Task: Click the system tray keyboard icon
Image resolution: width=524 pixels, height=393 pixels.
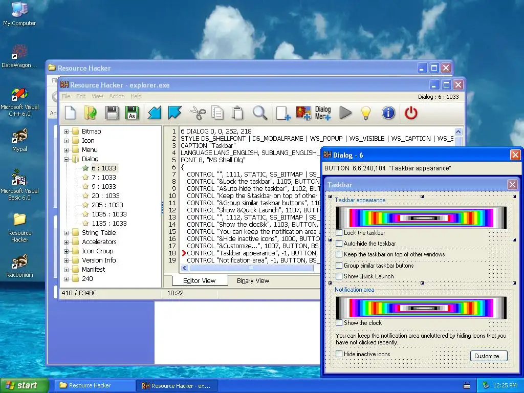Action: pos(467,386)
